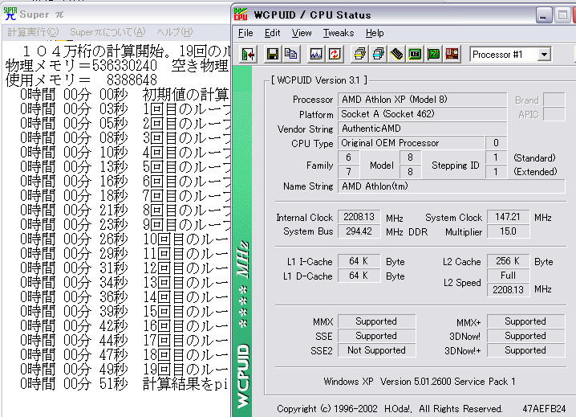Click the CPU Type value 0 box
Screen dimensions: 576x417
(496, 143)
